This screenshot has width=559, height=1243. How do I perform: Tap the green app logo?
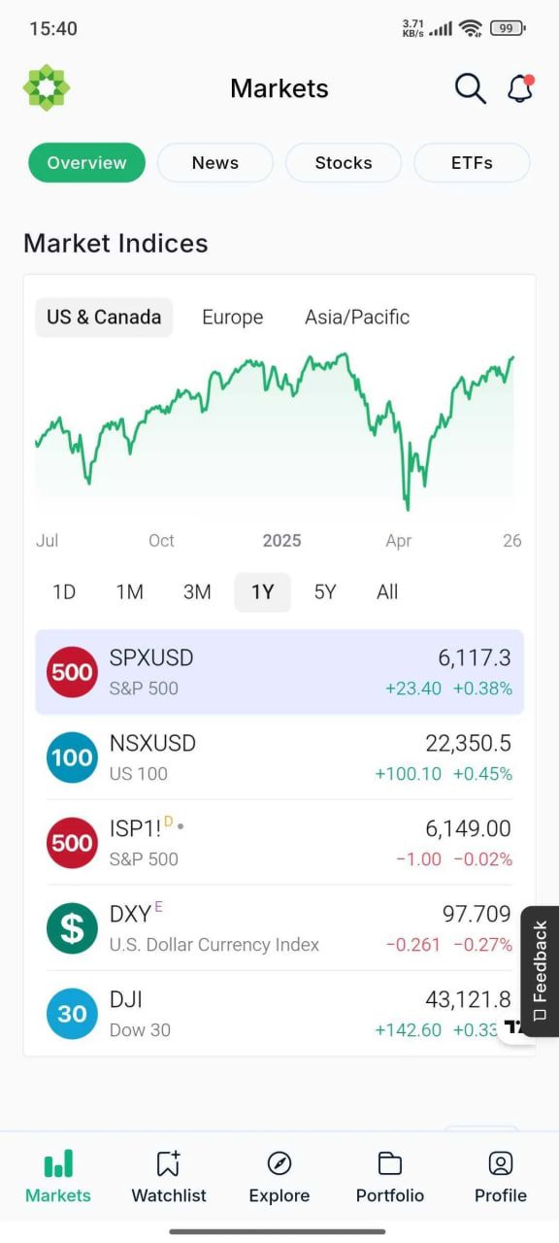(47, 88)
